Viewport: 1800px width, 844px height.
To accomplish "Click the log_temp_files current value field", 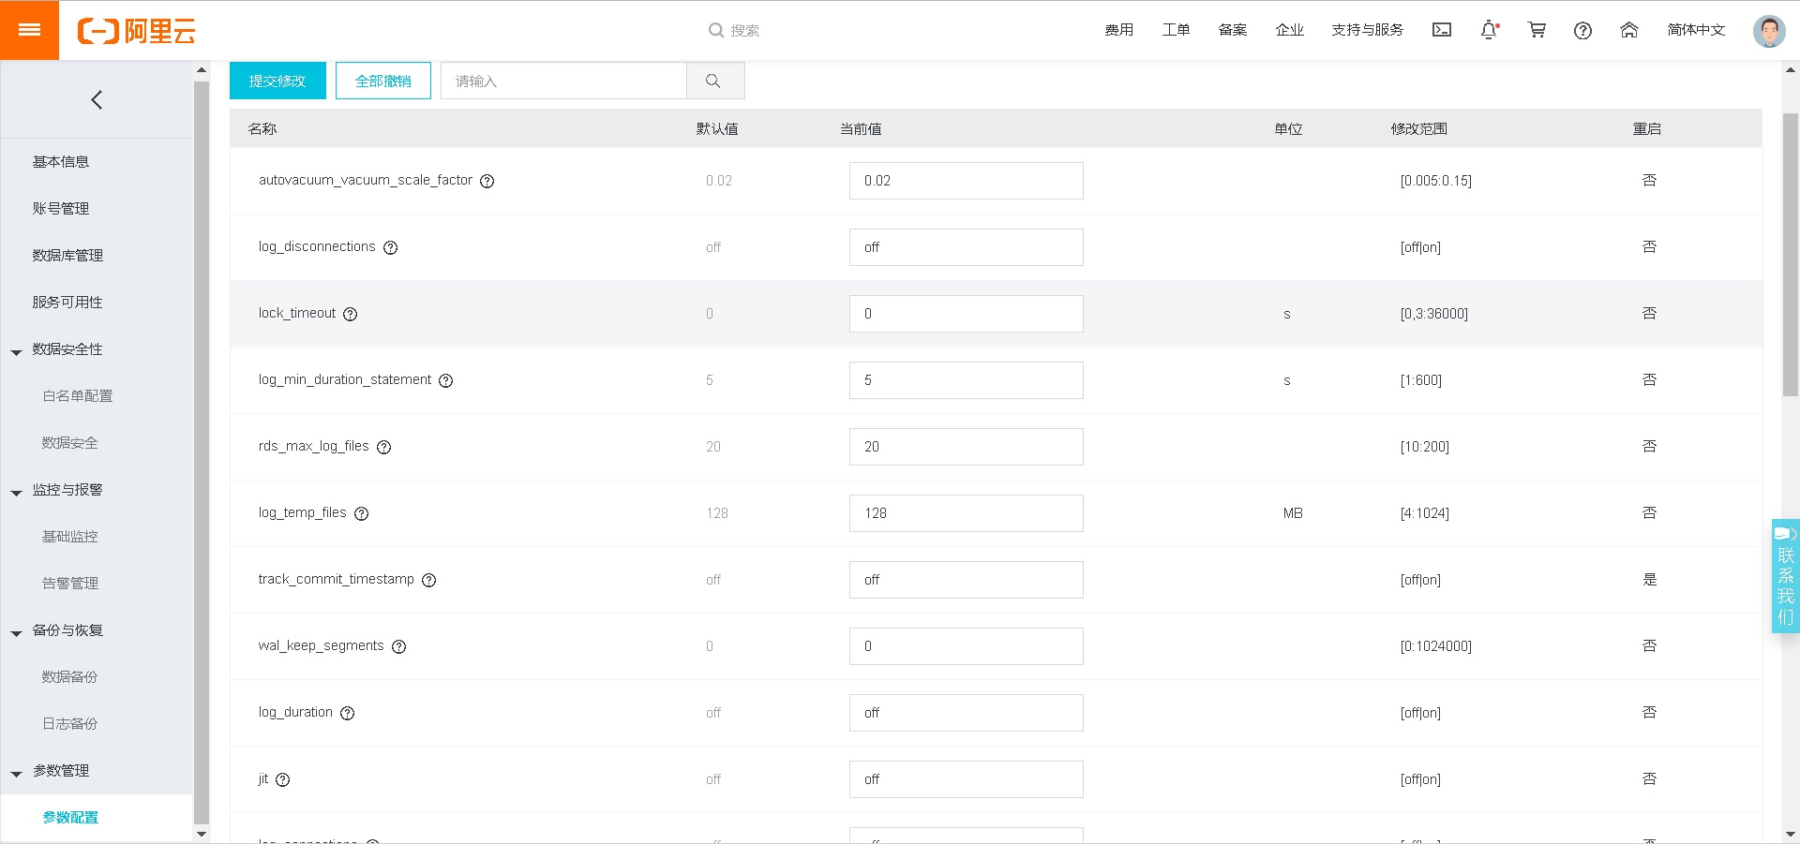I will point(966,513).
